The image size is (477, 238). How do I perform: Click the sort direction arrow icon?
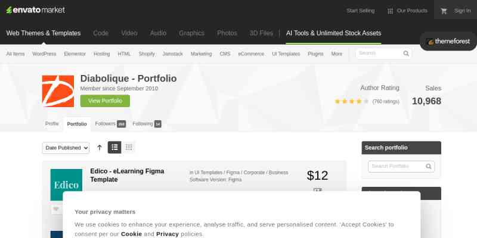click(100, 148)
